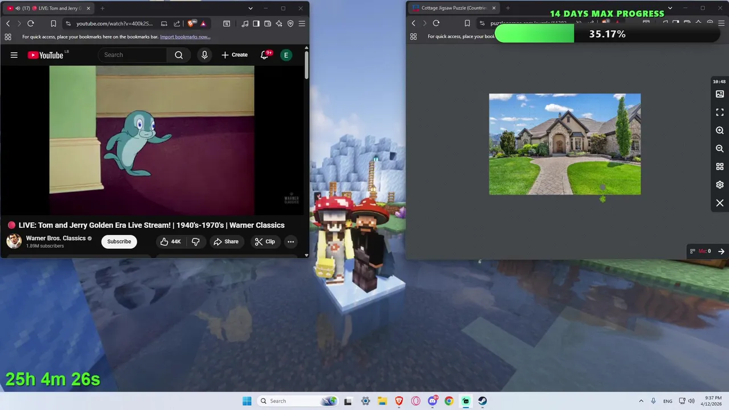Viewport: 729px width, 410px height.
Task: Go back in the YouTube browser window
Action: pos(8,23)
